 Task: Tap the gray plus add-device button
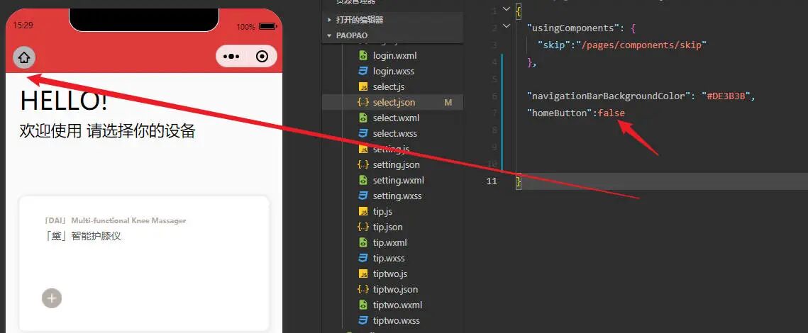click(52, 298)
